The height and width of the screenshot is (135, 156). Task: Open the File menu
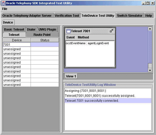coord(4,9)
